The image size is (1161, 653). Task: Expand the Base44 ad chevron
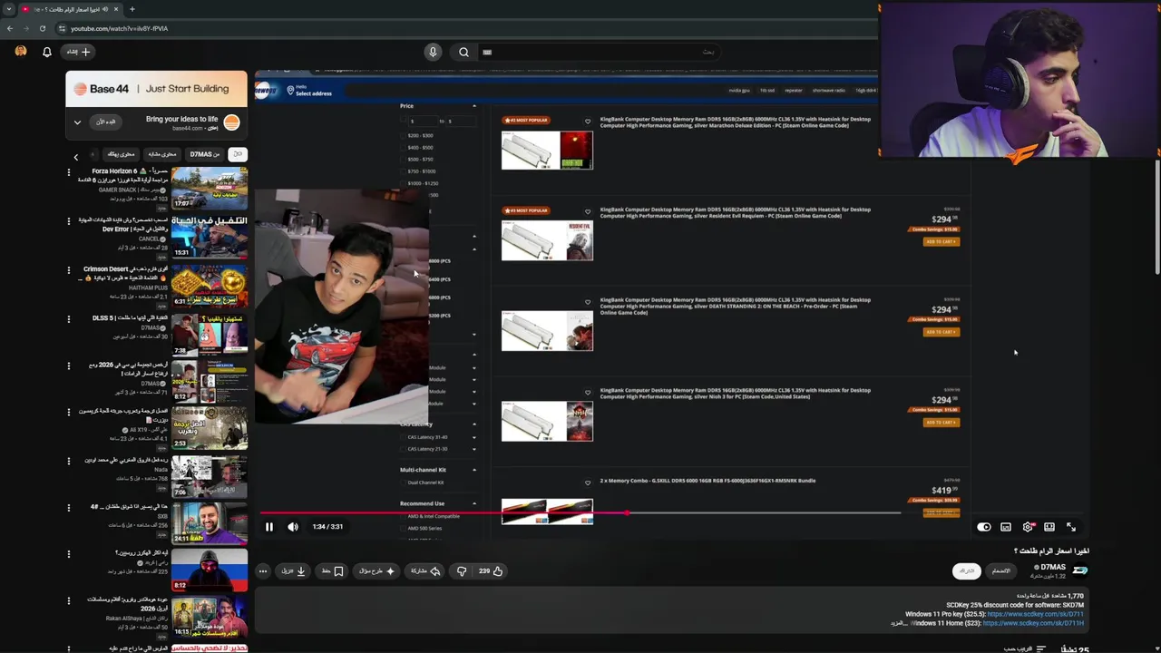pos(77,122)
